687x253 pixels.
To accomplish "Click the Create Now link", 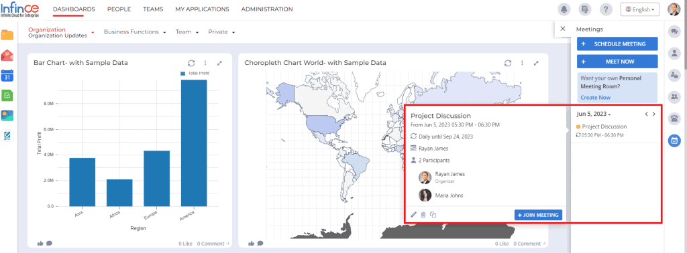I will pos(595,98).
